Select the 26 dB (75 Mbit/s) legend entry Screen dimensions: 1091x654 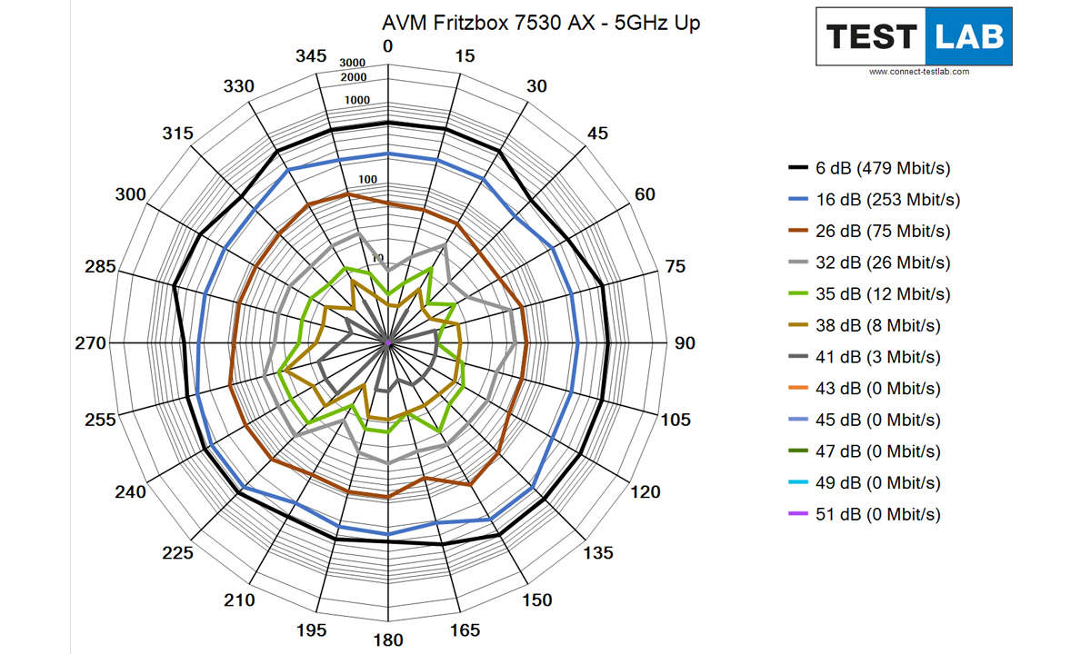[869, 232]
